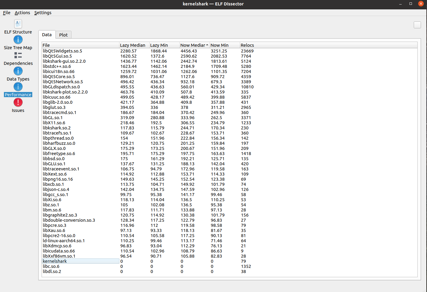Switch to the Plot tab
Image resolution: width=427 pixels, height=292 pixels.
63,35
